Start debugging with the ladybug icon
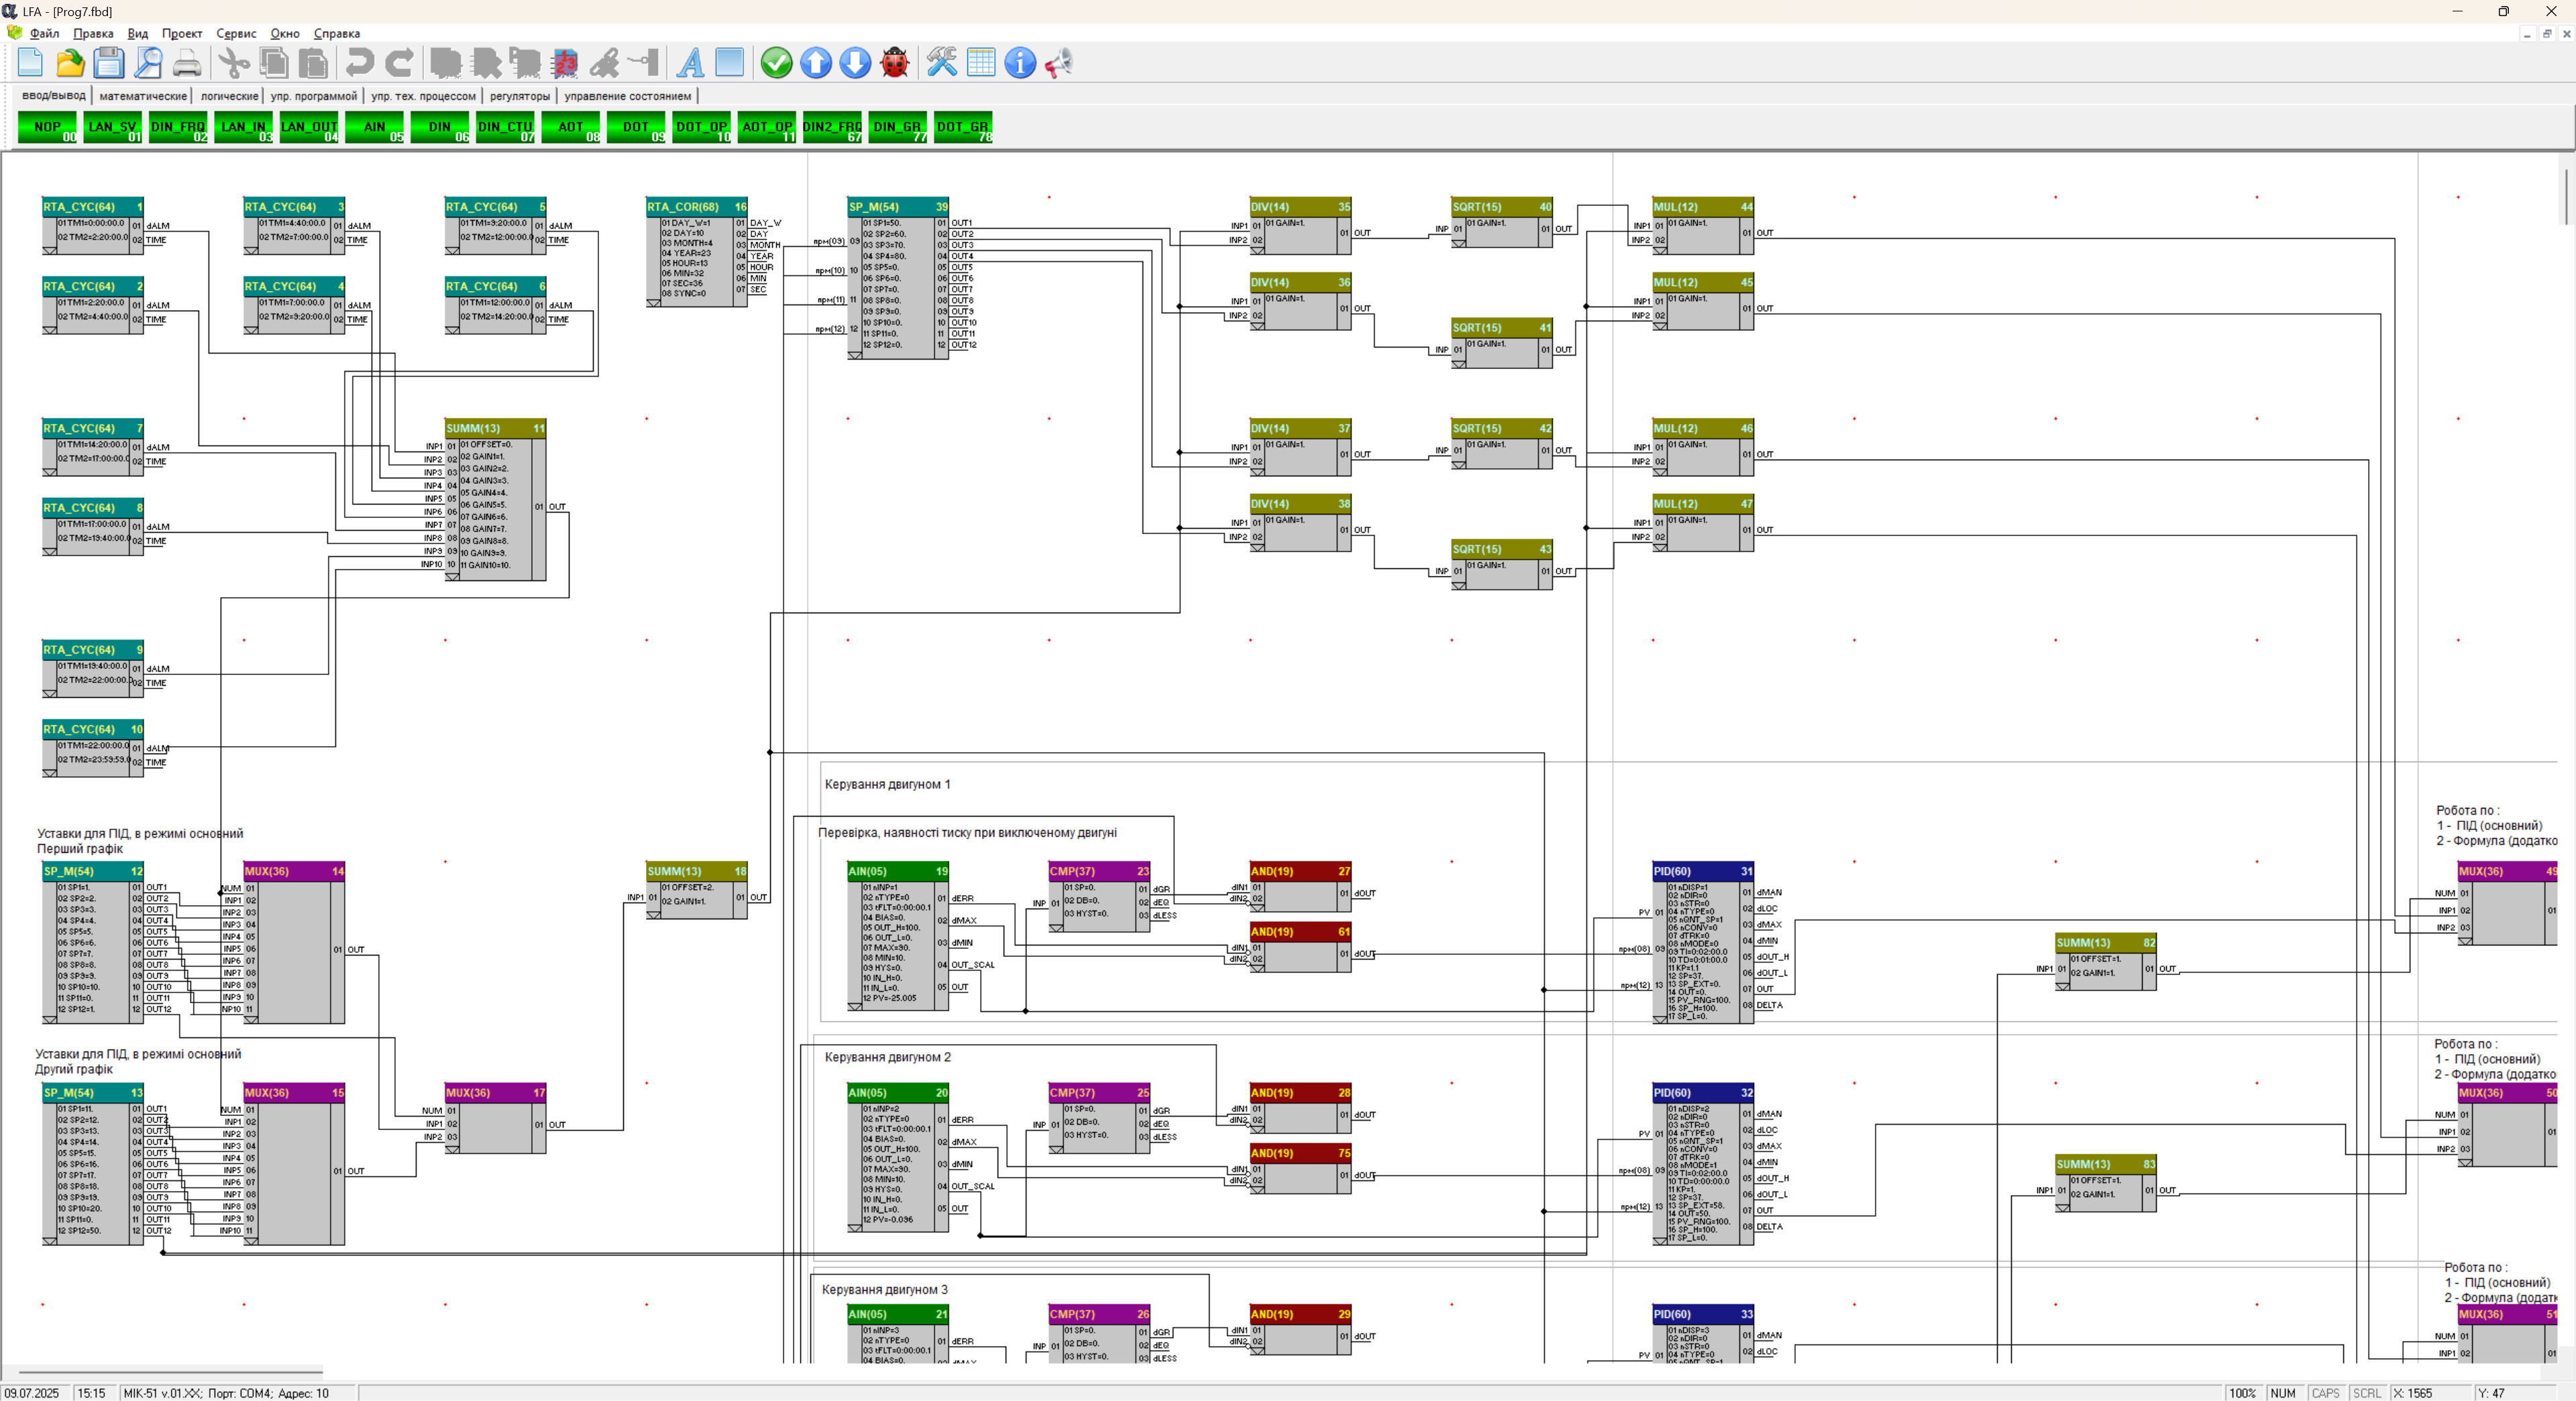The image size is (2576, 1401). (x=895, y=63)
